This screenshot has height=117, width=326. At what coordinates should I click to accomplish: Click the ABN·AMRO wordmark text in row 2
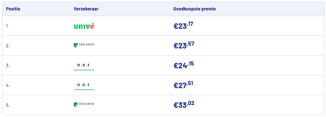pyautogui.click(x=86, y=45)
